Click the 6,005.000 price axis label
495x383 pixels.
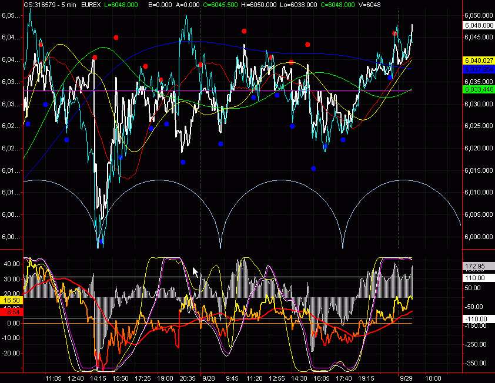(479, 214)
